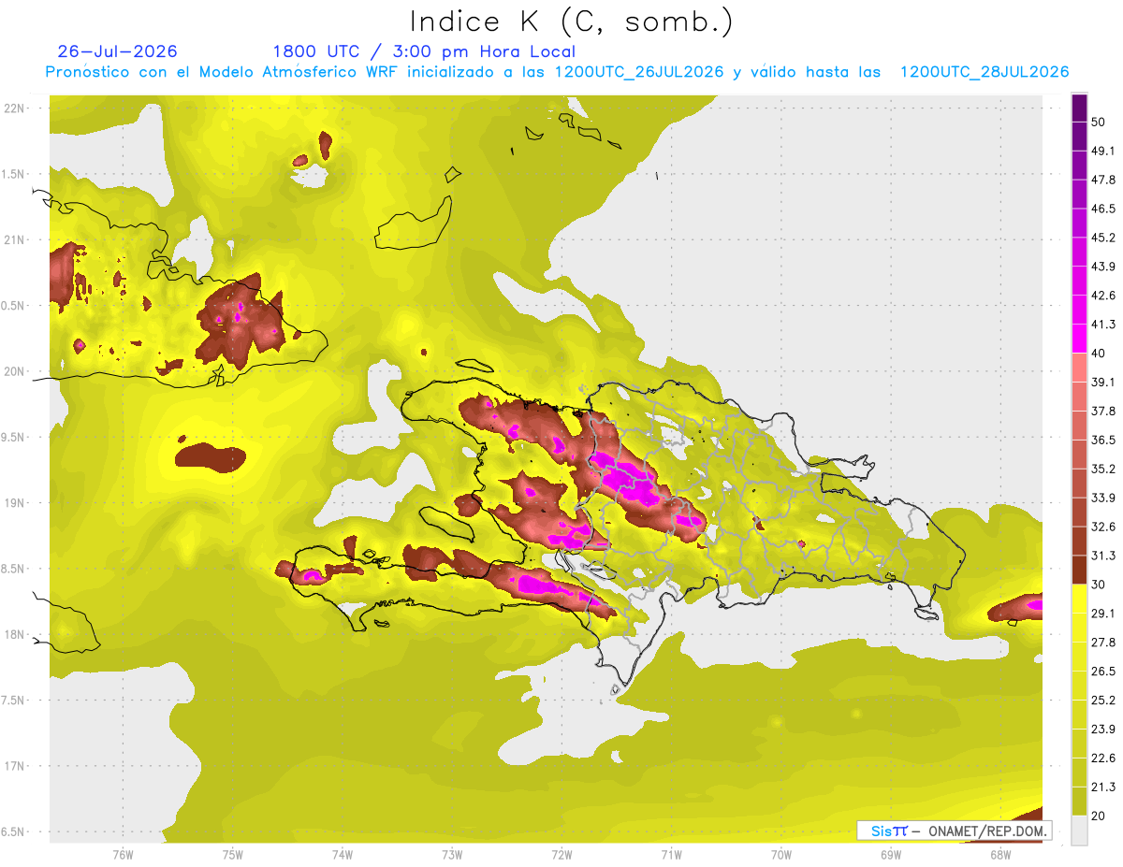Click the '70W' longitude label

click(x=781, y=854)
